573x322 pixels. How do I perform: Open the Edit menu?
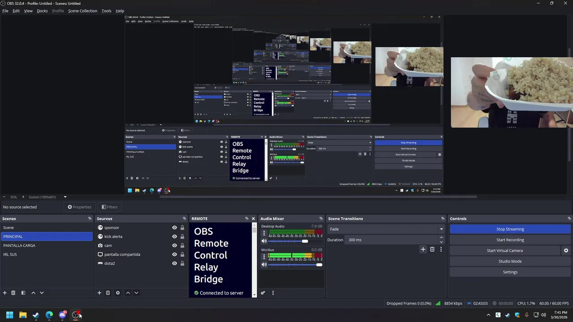point(16,11)
